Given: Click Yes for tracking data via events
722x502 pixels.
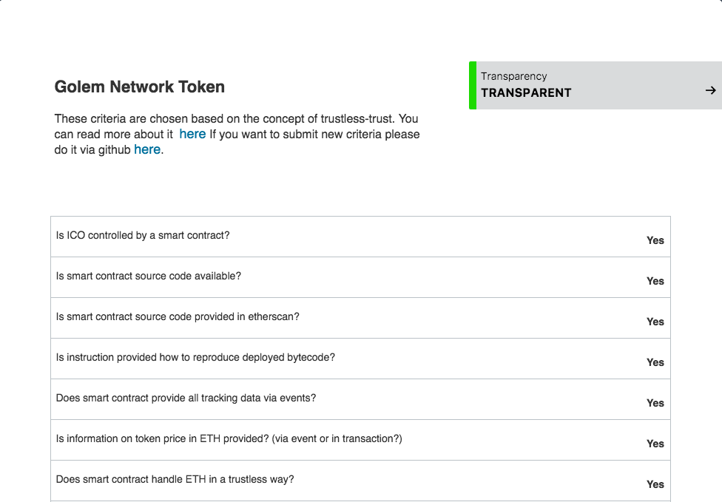Looking at the screenshot, I should [655, 403].
